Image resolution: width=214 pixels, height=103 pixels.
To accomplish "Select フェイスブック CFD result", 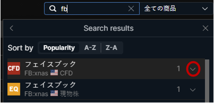I will (x=106, y=68).
